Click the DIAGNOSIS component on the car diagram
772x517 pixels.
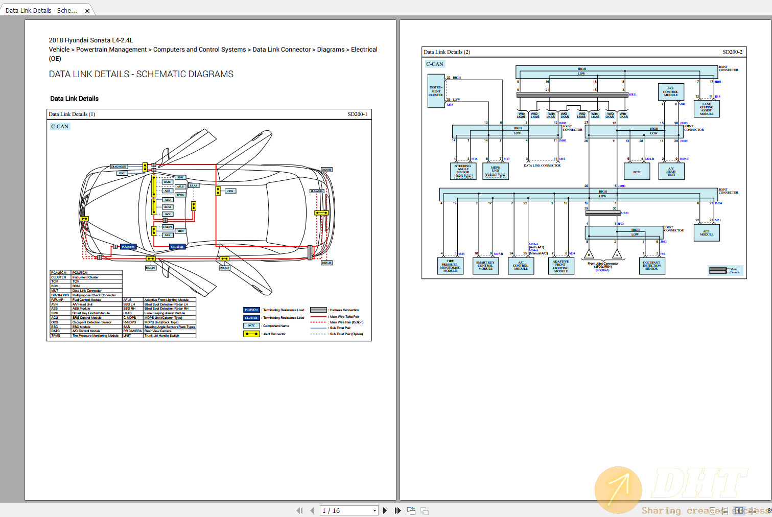pyautogui.click(x=119, y=167)
